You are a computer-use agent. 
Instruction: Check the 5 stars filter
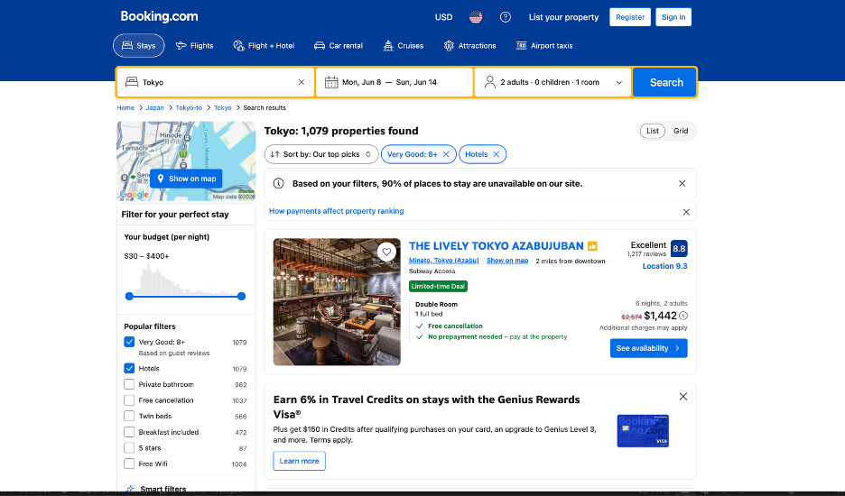[x=129, y=447]
